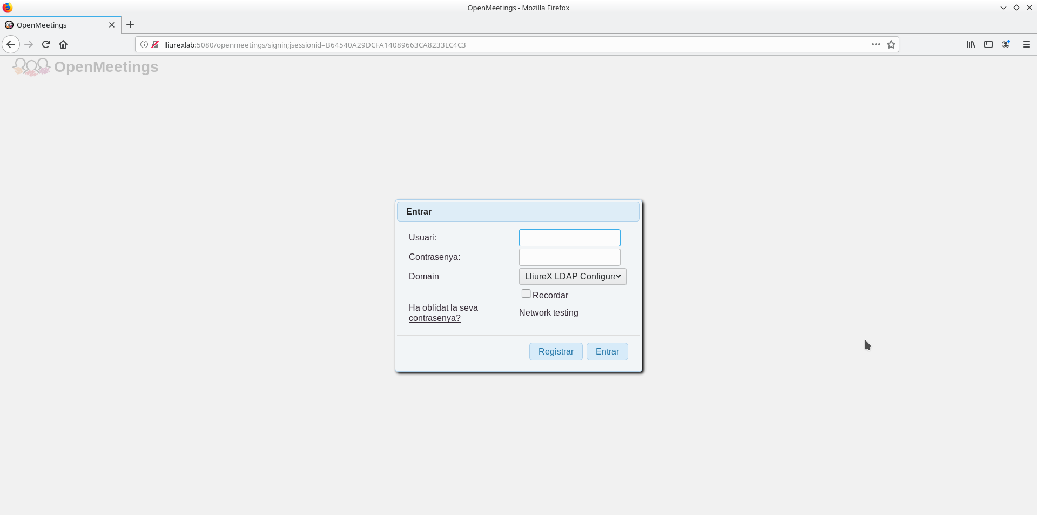Show site information icon in address bar
The width and height of the screenshot is (1037, 515).
[x=144, y=44]
